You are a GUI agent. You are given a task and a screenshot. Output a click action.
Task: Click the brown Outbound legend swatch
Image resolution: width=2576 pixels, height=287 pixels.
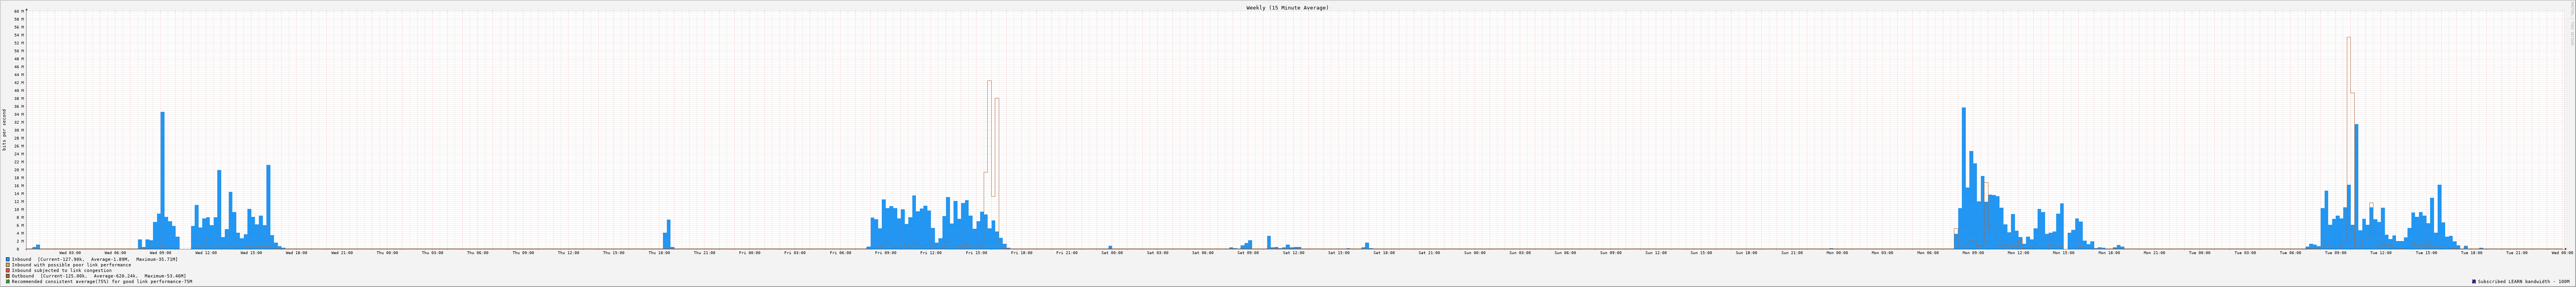(8, 276)
